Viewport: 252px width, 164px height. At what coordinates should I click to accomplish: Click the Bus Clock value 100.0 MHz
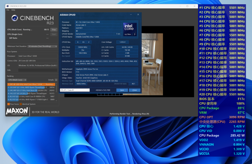pos(83,53)
